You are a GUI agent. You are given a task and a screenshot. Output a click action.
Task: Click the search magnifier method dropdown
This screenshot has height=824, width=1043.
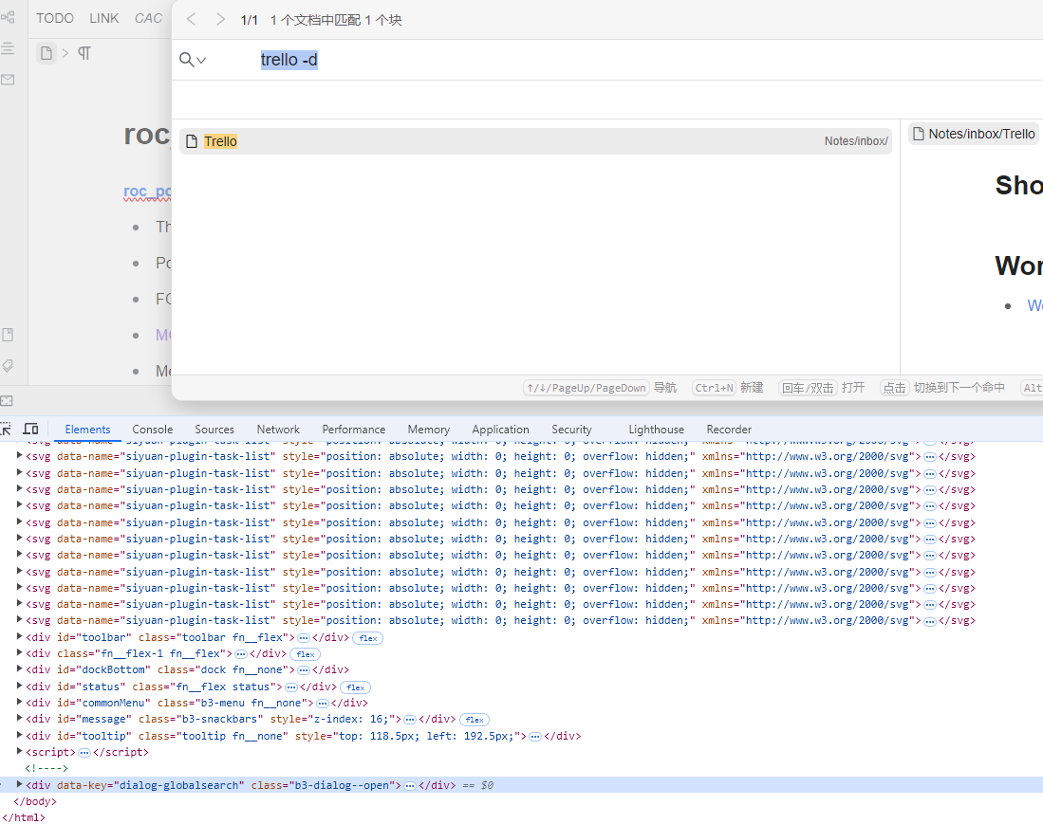coord(192,60)
